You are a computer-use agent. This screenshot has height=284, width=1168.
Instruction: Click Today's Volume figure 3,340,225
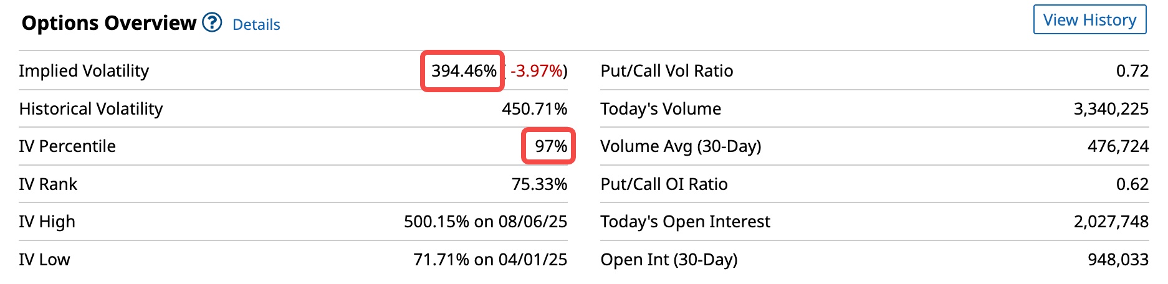pos(1111,109)
